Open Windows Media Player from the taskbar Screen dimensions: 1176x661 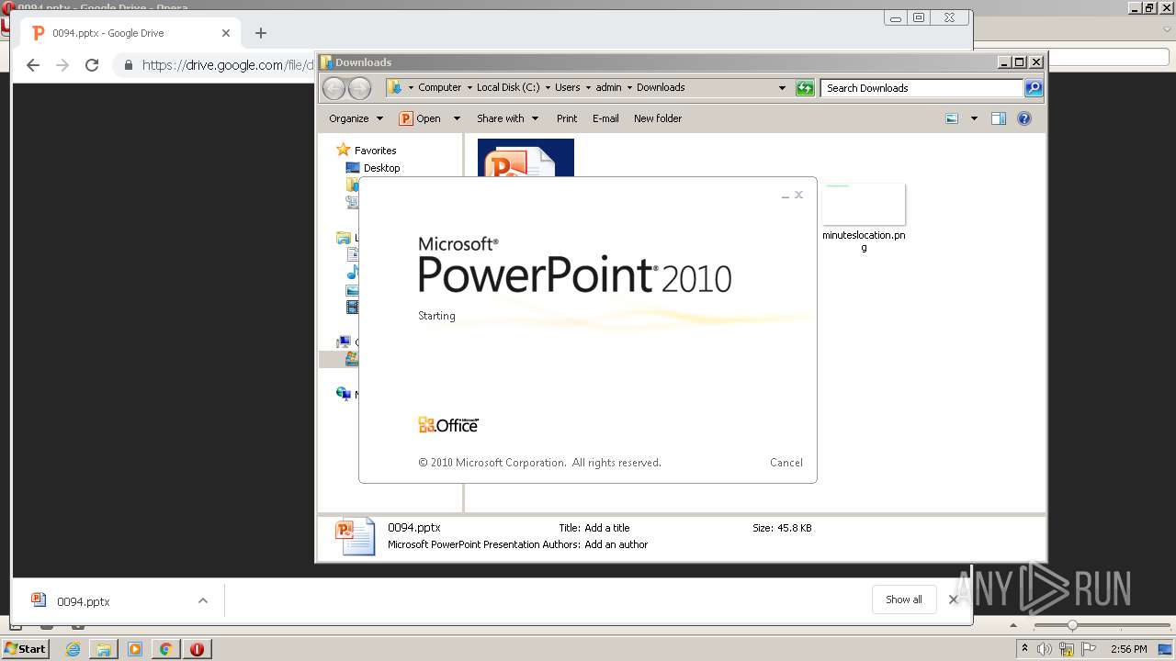click(x=135, y=649)
